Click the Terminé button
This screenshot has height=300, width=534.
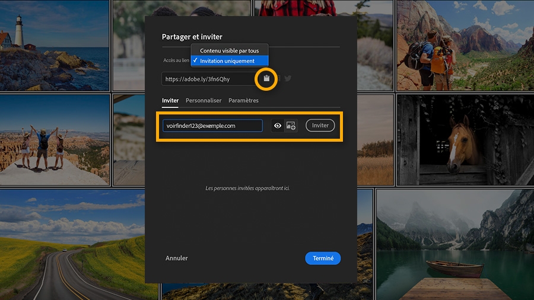323,258
